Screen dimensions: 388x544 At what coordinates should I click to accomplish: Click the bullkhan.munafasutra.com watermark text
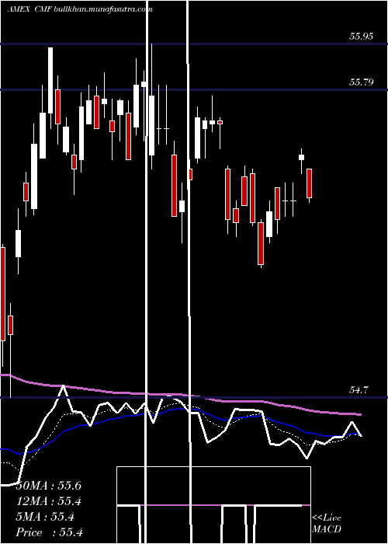click(103, 9)
